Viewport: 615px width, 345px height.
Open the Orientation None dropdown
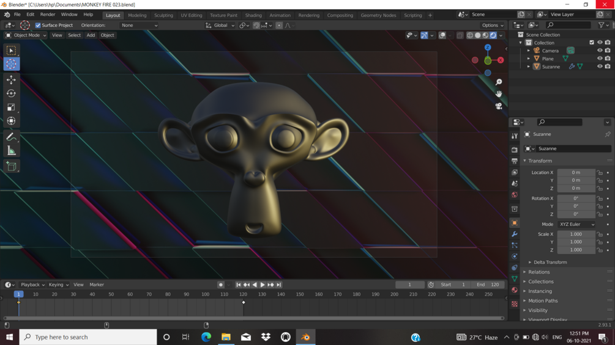point(140,25)
